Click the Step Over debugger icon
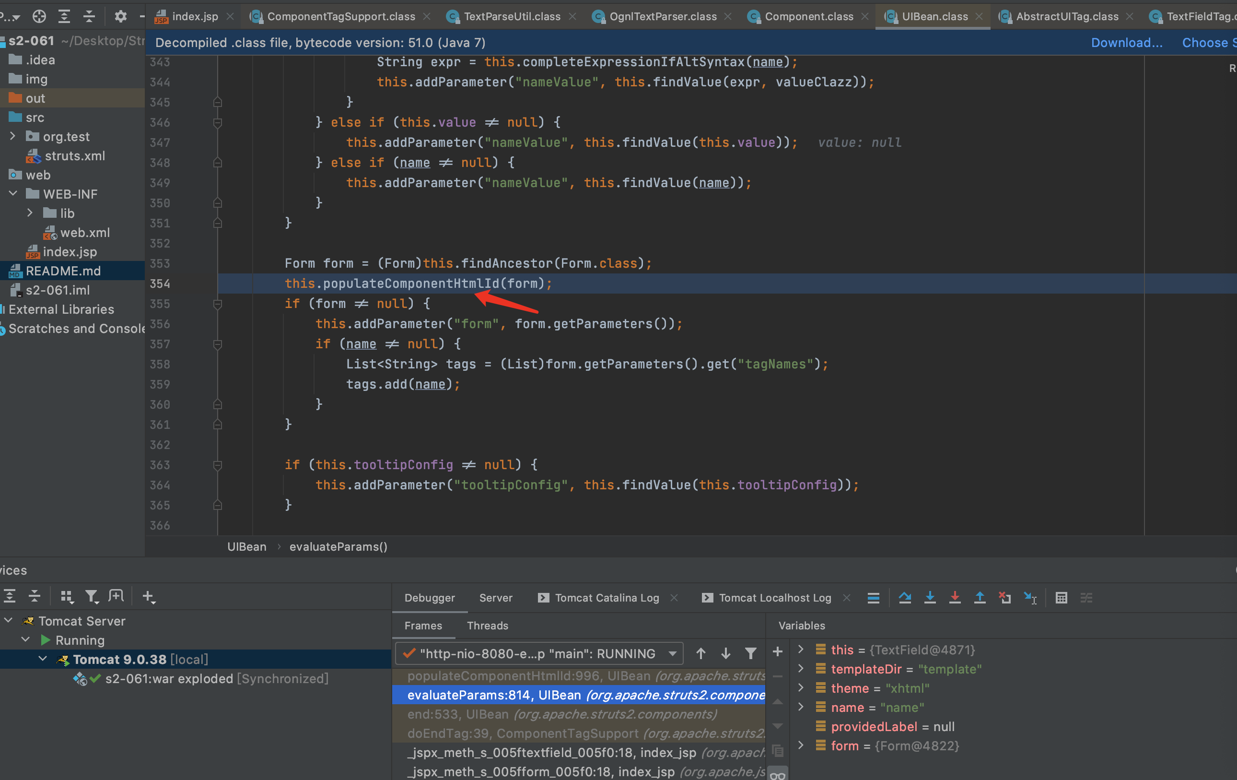1237x780 pixels. click(x=905, y=598)
